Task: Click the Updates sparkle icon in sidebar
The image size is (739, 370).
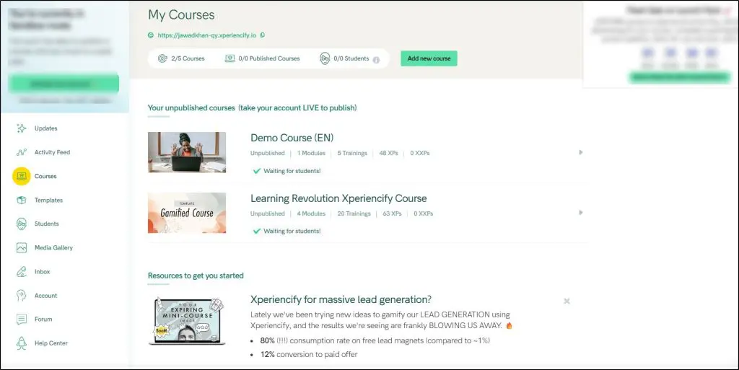Action: [x=21, y=128]
